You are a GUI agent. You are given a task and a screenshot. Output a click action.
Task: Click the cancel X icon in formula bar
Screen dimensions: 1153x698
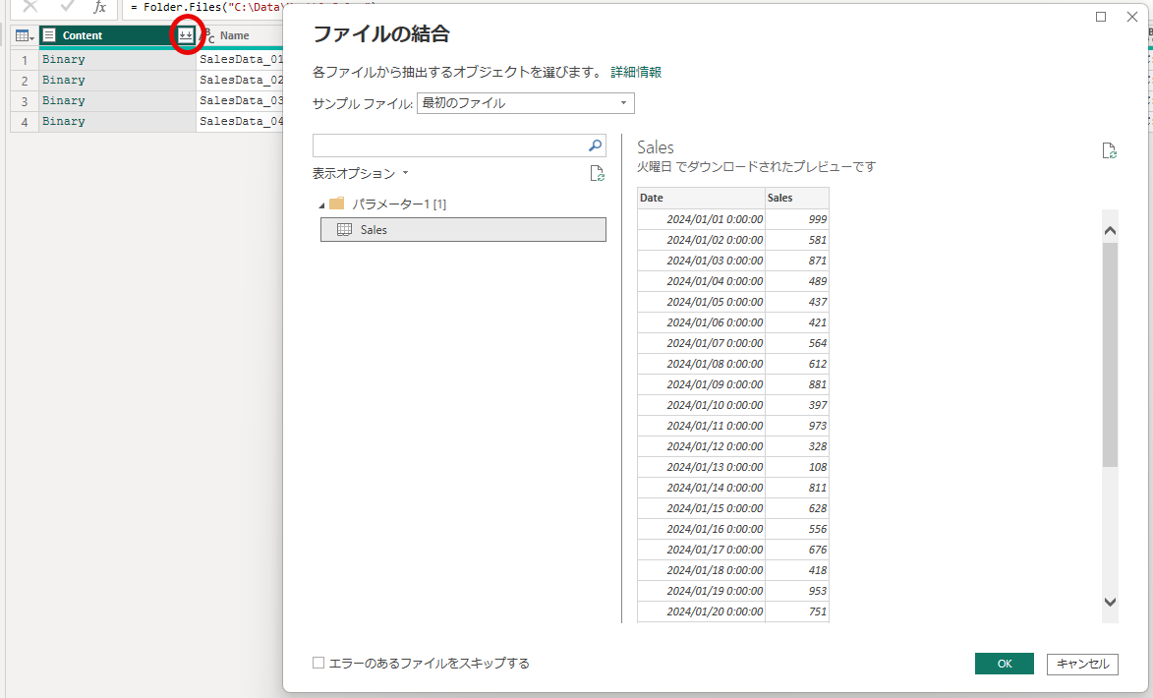pos(30,7)
